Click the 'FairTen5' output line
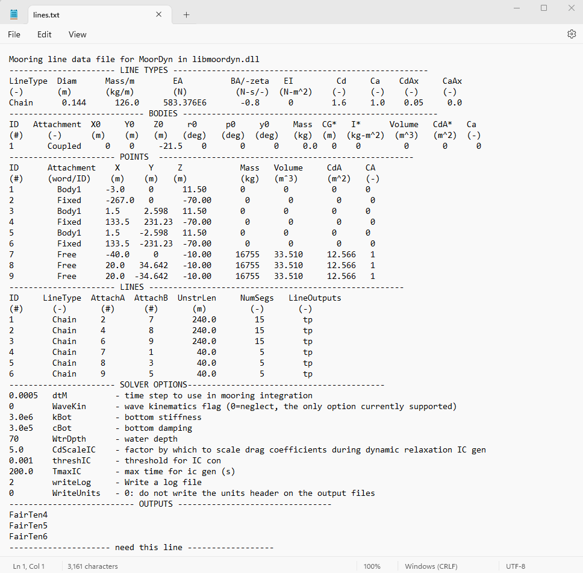 tap(28, 526)
